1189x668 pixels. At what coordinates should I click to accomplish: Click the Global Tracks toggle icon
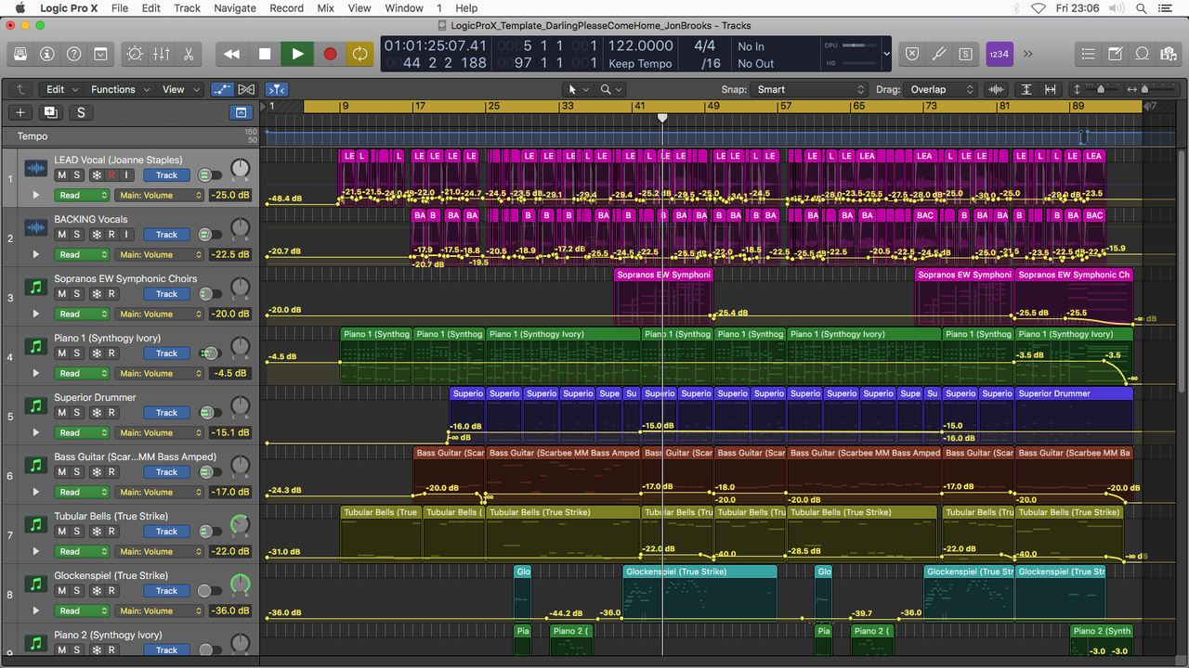click(242, 112)
